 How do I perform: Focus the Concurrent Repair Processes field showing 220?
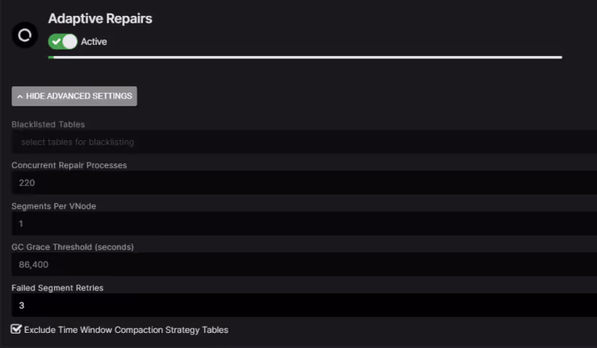tap(302, 183)
